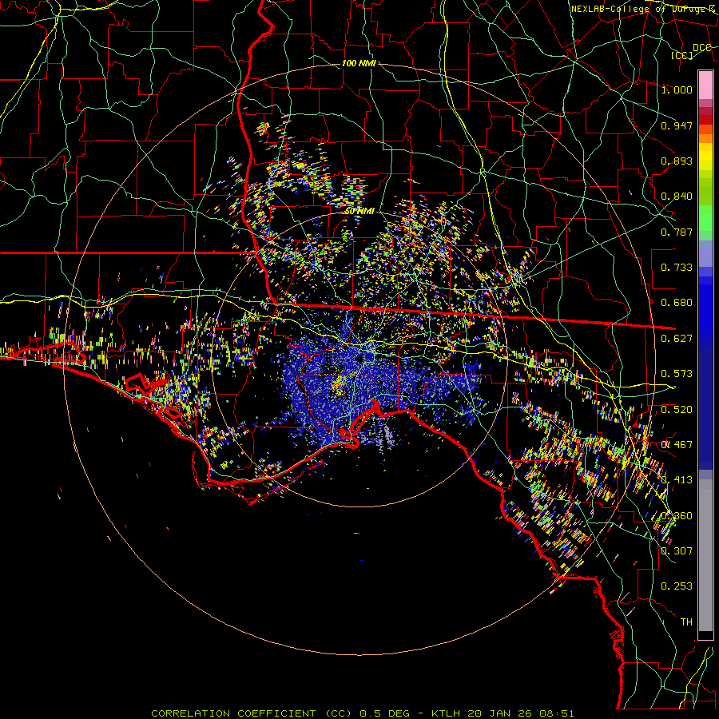Select the 0.307 scale value
719x719 pixels.
(677, 551)
